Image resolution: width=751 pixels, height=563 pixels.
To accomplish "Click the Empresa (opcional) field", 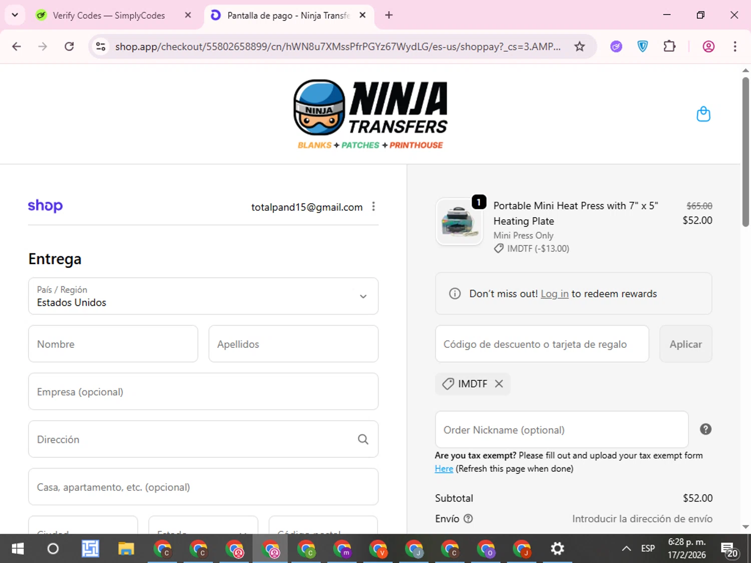I will (203, 391).
